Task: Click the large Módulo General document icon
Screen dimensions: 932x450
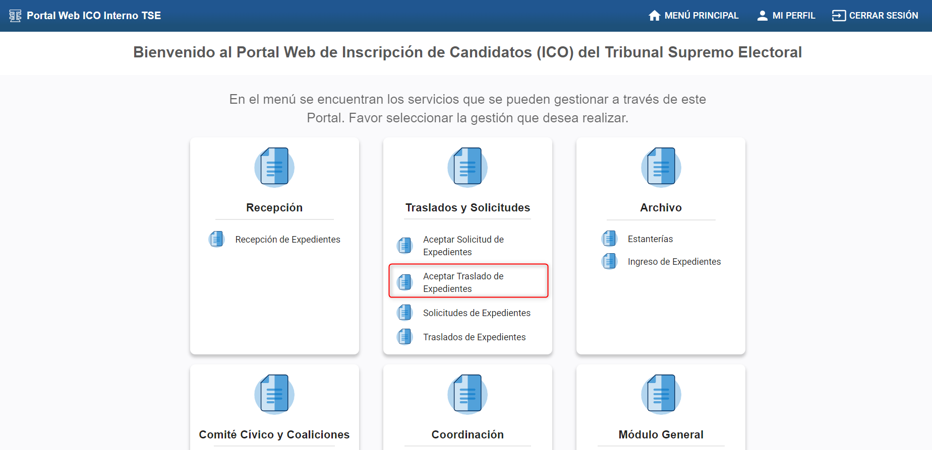Action: 661,394
